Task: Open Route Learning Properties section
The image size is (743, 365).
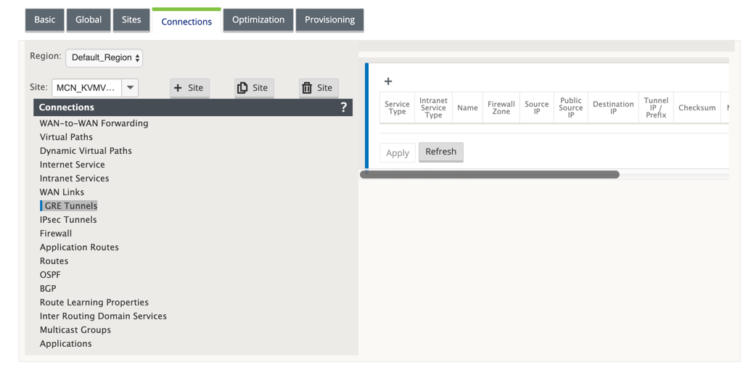Action: (94, 302)
